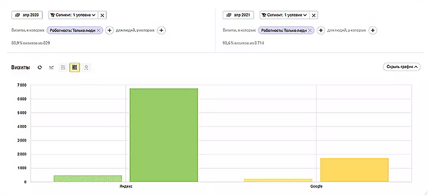Clear the апр 2021 segment with X
Screen dimensions: 428x195
(314, 15)
